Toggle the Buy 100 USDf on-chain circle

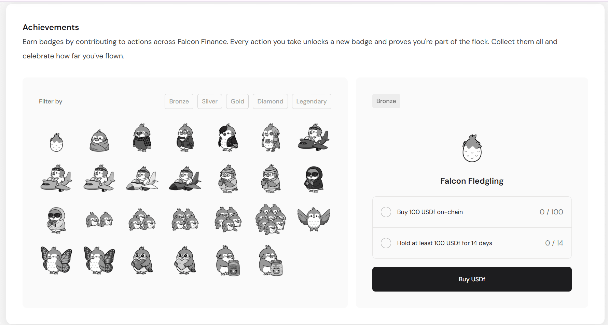pyautogui.click(x=386, y=212)
